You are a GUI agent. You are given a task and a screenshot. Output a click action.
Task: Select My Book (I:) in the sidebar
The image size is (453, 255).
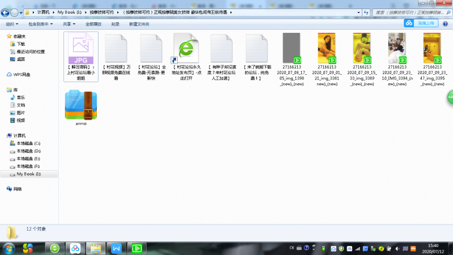coord(29,174)
